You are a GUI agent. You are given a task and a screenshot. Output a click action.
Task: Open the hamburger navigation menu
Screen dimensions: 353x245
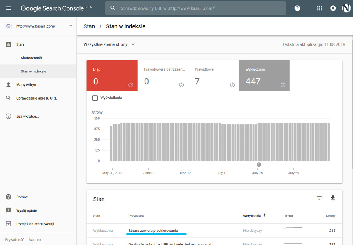[x=8, y=8]
